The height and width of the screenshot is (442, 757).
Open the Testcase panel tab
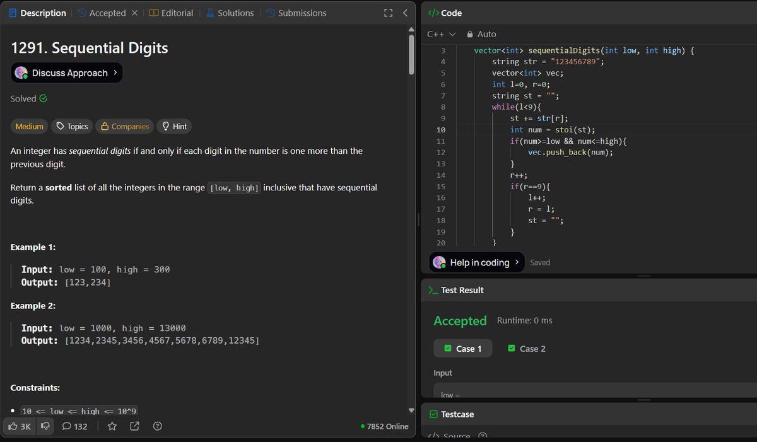(x=452, y=414)
